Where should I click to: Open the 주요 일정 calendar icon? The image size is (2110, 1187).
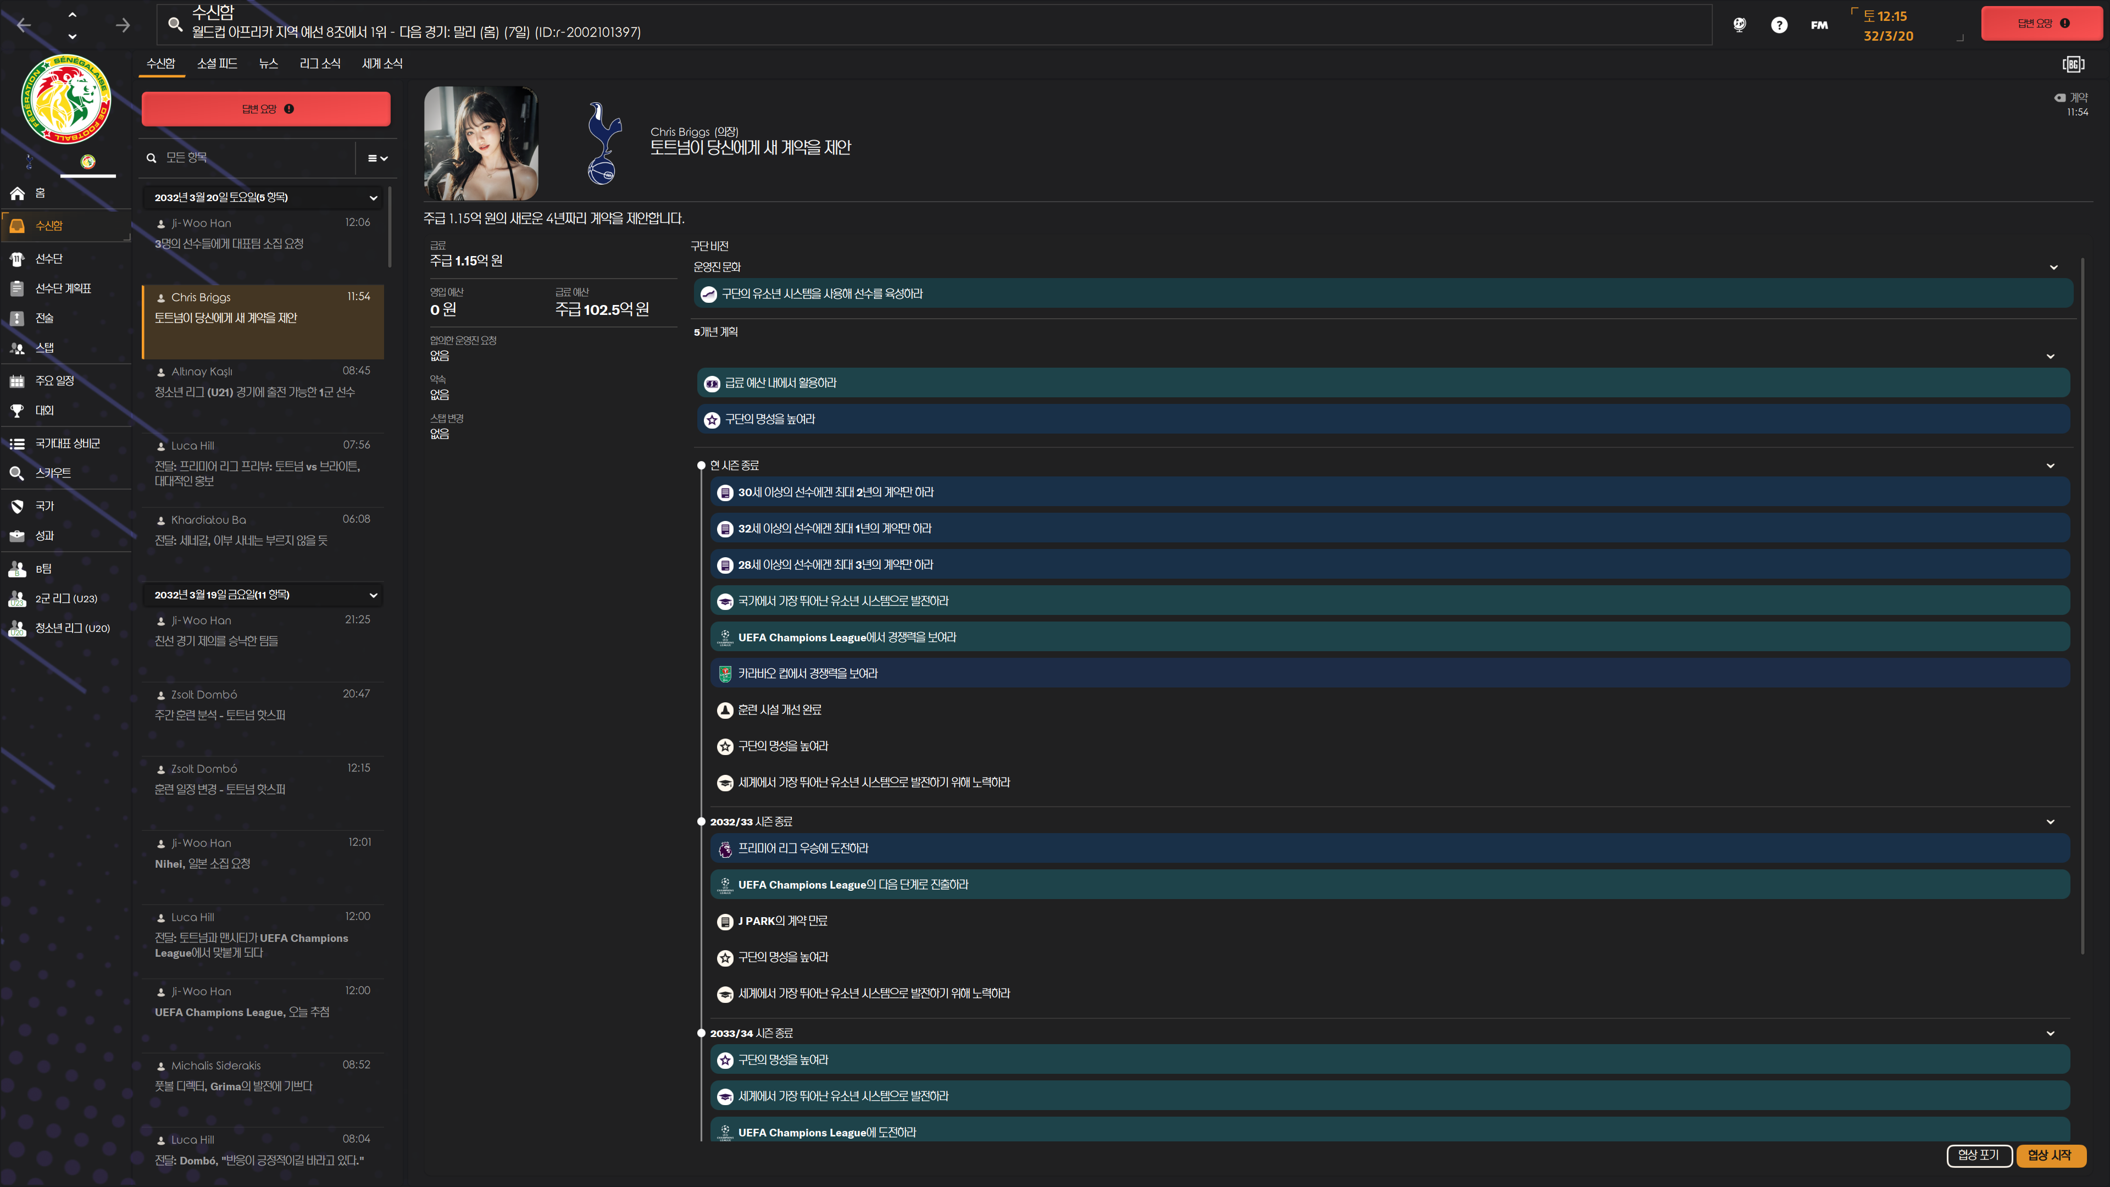[x=17, y=381]
